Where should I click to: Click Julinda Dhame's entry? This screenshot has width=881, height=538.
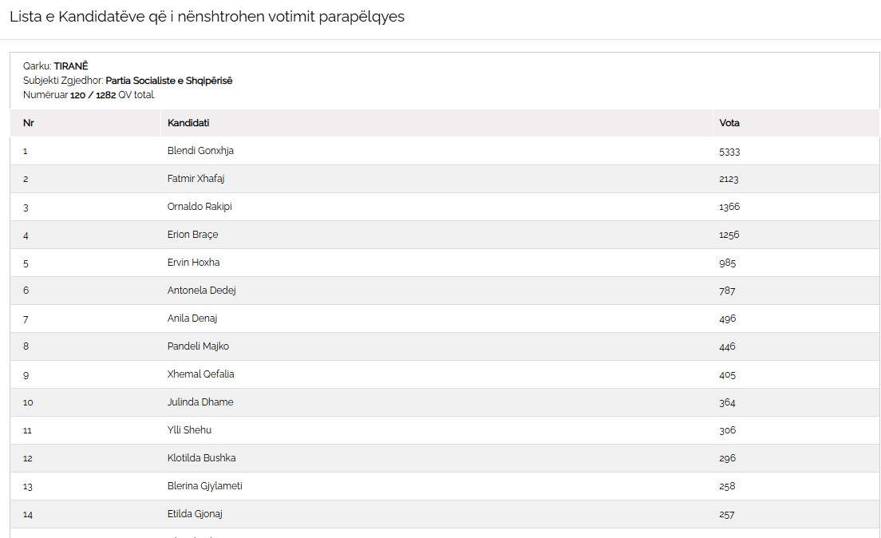pos(200,402)
